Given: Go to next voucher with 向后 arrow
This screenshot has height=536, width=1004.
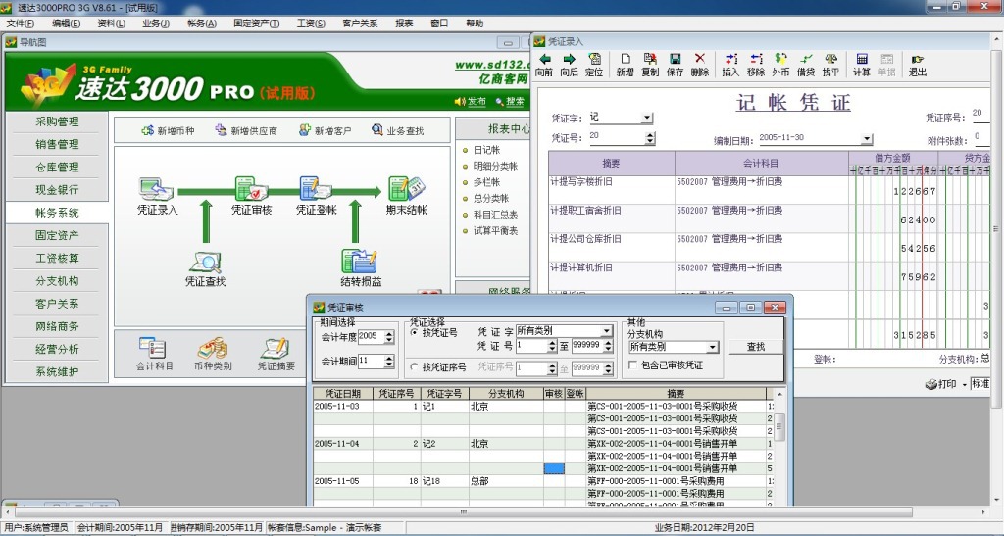Looking at the screenshot, I should [570, 65].
